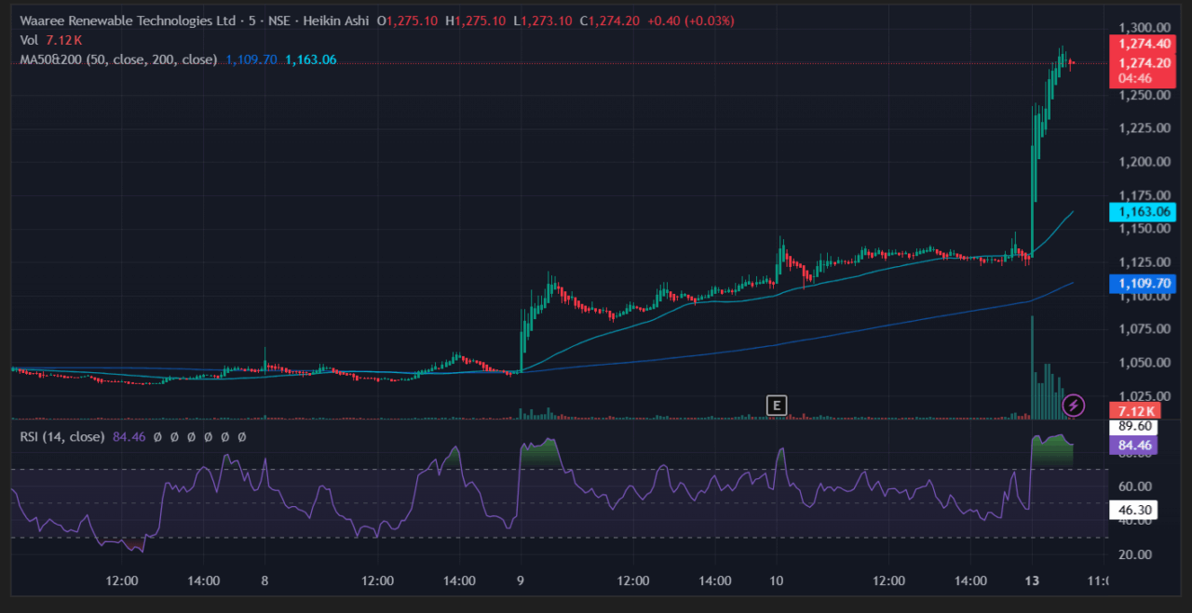This screenshot has width=1192, height=613.
Task: Open the earnings 'E' marker on chart
Action: pyautogui.click(x=775, y=405)
